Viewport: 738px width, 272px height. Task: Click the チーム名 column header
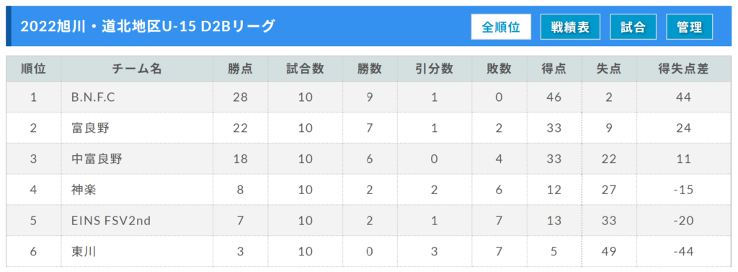(137, 69)
